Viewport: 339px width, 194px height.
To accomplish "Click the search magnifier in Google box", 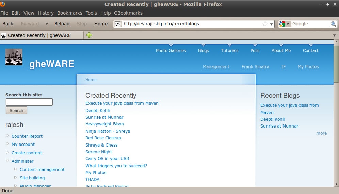I will coord(334,24).
